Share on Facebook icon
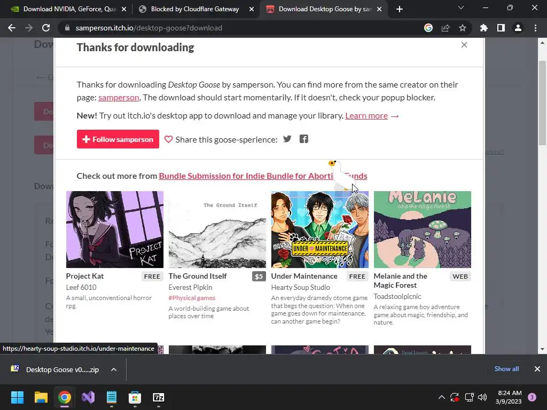547x410 pixels. tap(304, 139)
